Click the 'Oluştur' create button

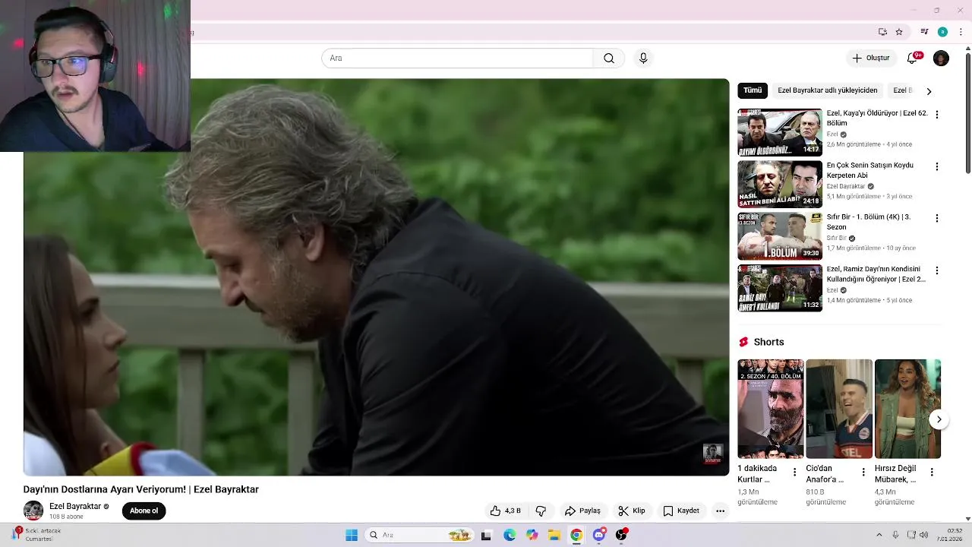click(x=870, y=58)
